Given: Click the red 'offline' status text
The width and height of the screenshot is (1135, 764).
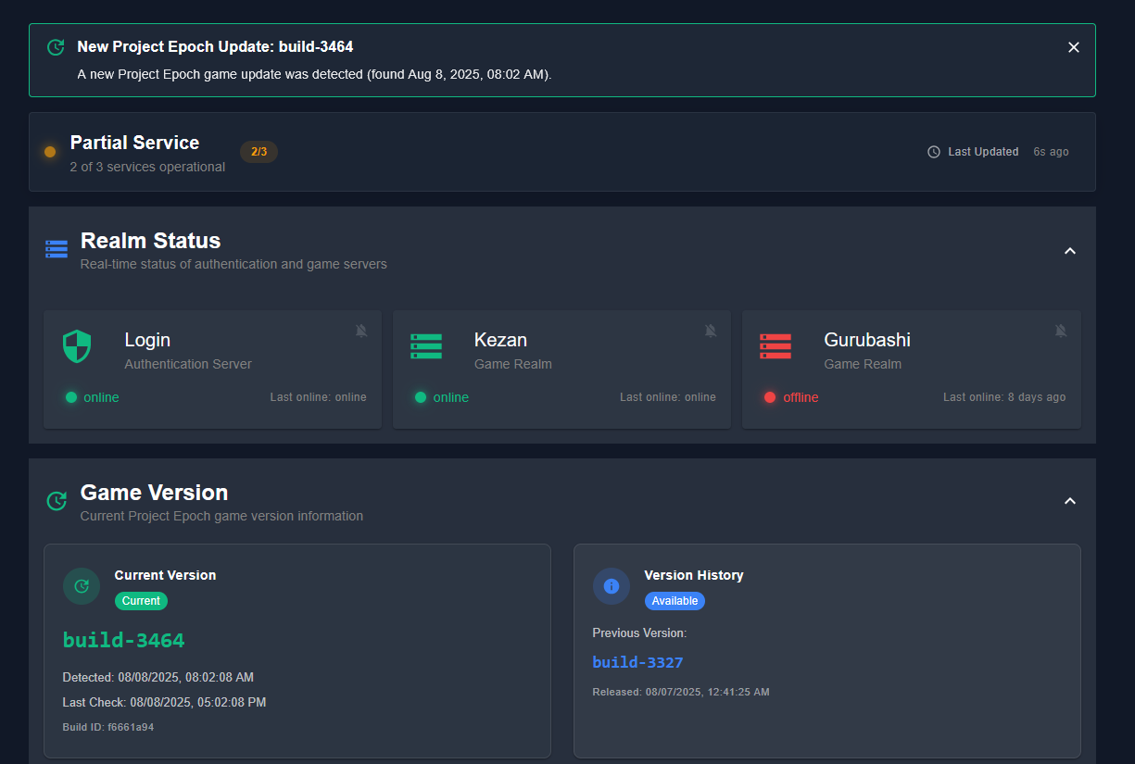Looking at the screenshot, I should 801,397.
